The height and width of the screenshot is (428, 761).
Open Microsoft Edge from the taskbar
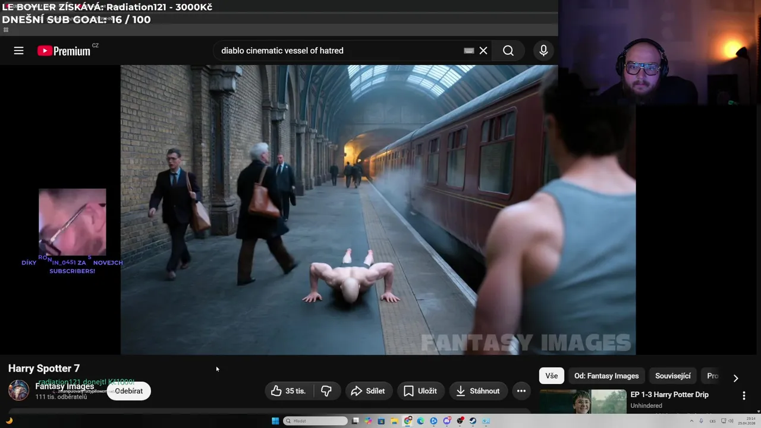click(x=420, y=421)
